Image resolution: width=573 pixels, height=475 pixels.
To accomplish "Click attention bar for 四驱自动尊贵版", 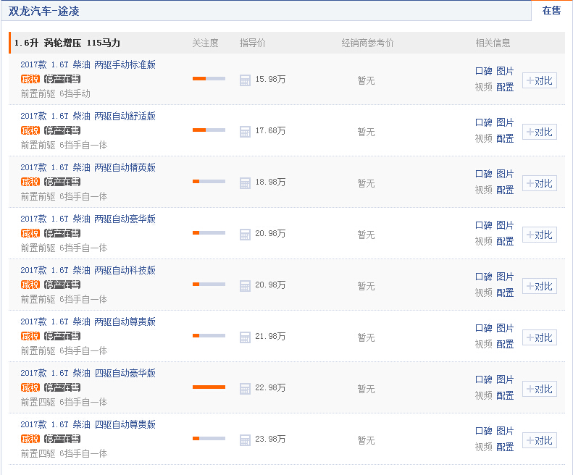I will (209, 439).
